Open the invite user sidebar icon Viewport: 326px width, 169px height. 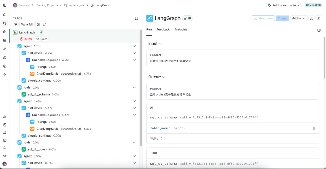[5, 148]
